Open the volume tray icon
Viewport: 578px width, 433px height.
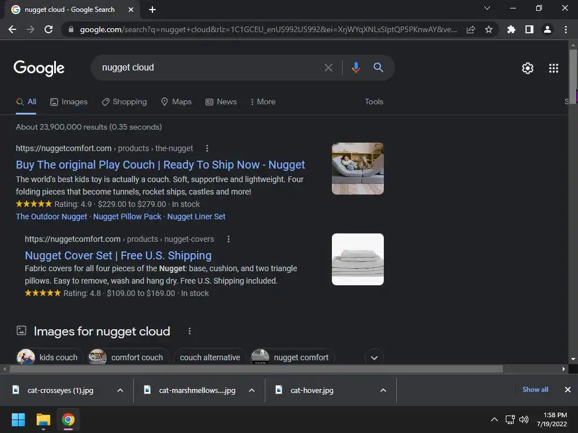(x=524, y=419)
